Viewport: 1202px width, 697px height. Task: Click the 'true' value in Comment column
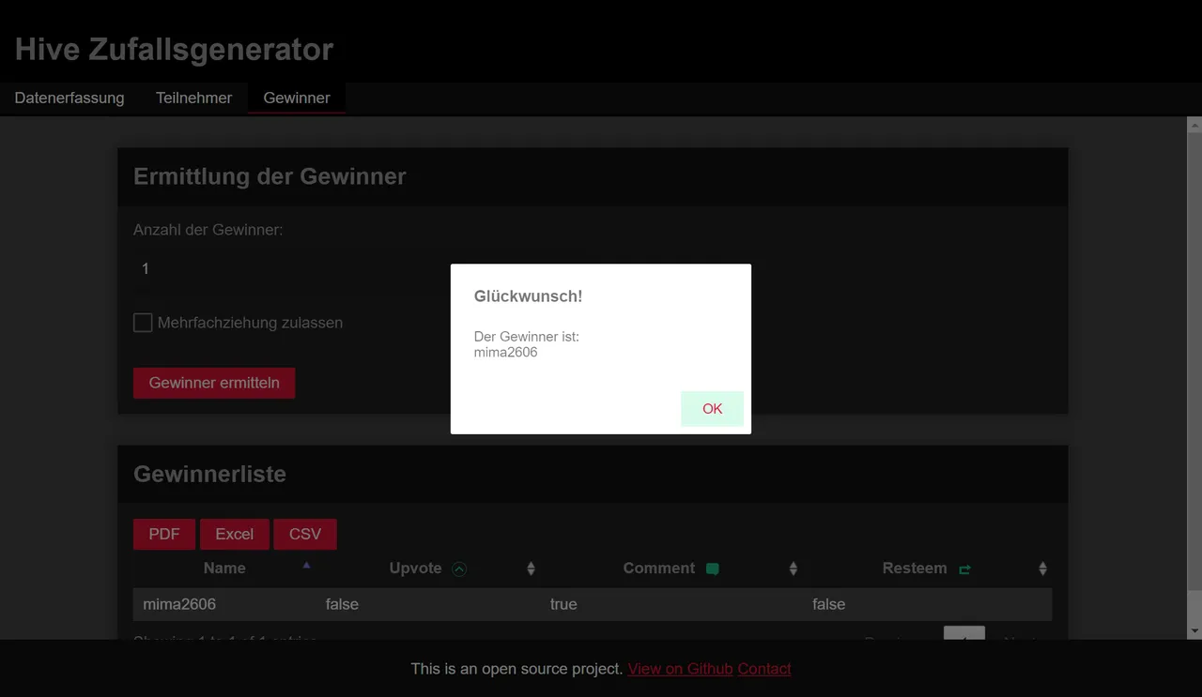[563, 604]
